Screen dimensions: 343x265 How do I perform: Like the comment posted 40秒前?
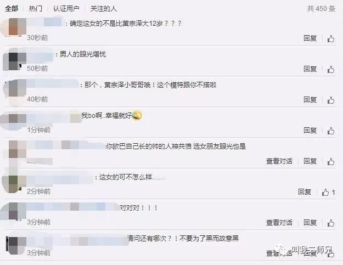(331, 100)
